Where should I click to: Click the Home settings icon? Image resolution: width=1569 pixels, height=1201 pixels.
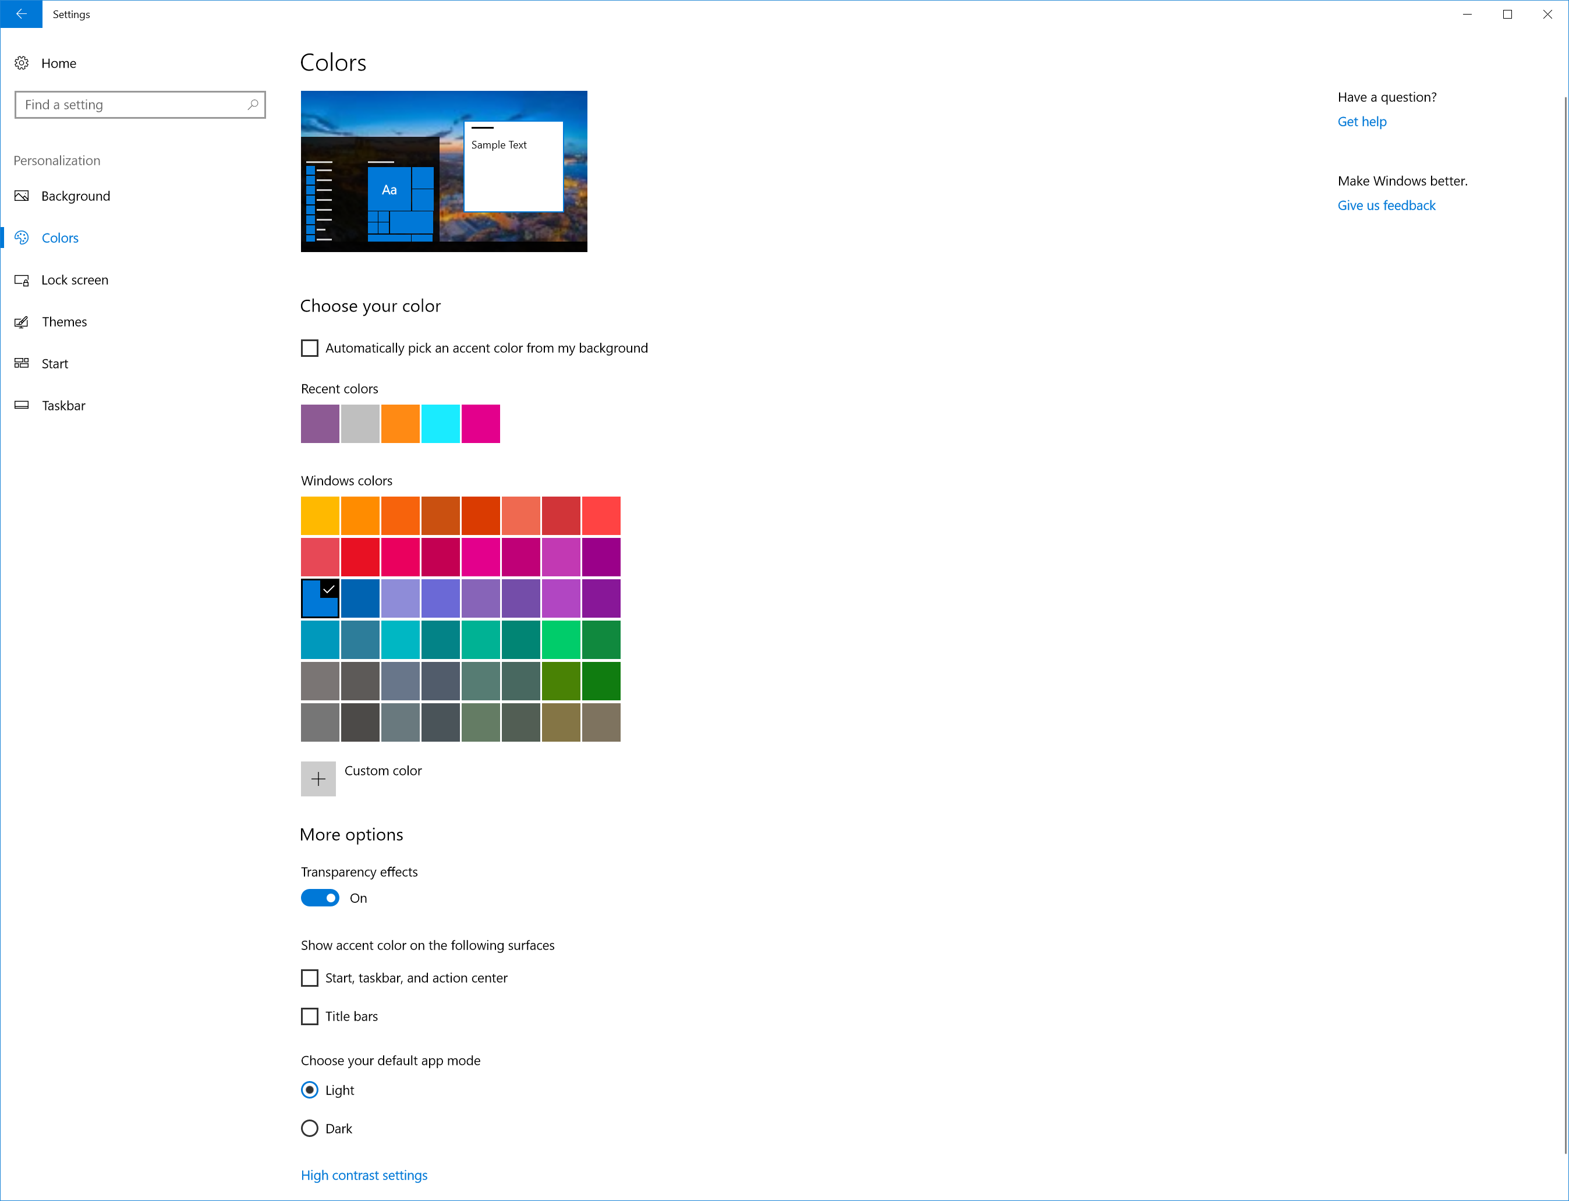pos(23,61)
